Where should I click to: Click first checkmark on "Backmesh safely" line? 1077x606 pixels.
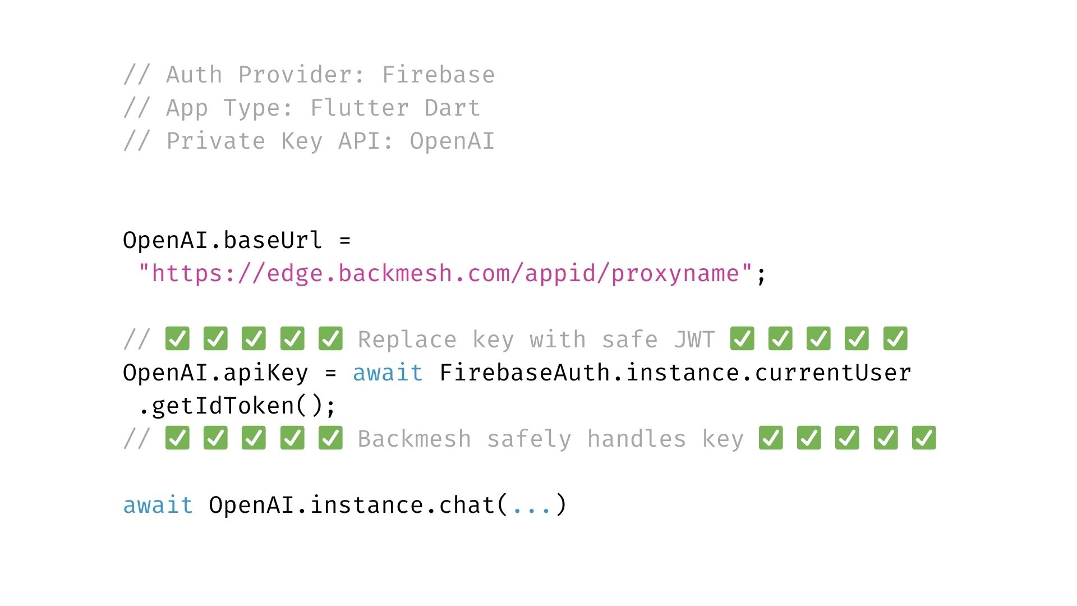click(x=177, y=438)
